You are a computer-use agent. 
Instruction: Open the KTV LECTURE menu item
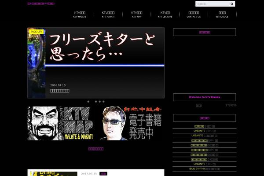click(x=165, y=15)
